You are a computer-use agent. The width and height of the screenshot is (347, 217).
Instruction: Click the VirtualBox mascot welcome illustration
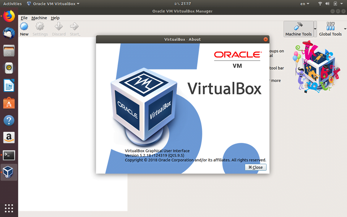pos(317,67)
